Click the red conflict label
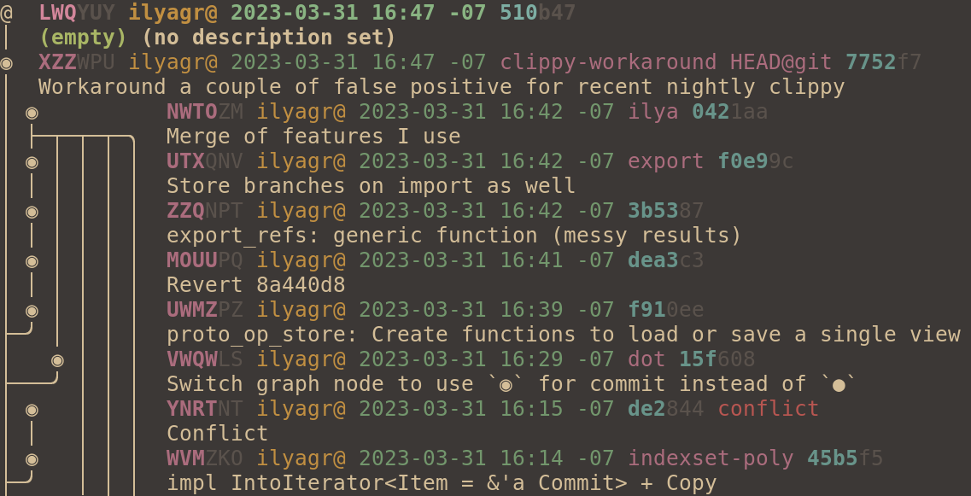This screenshot has height=496, width=971. coord(769,409)
